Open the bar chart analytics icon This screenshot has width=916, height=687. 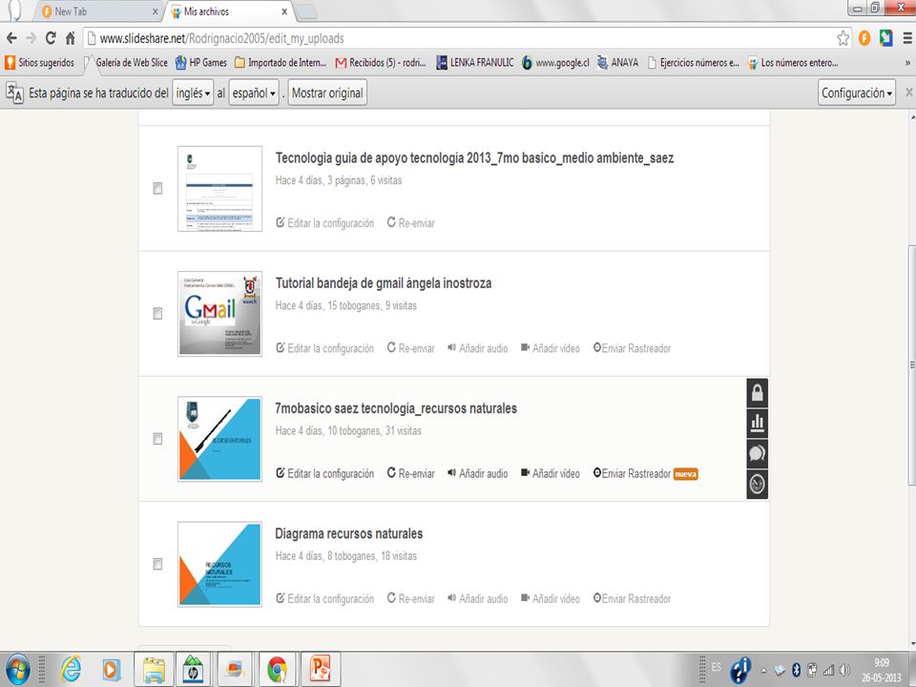pyautogui.click(x=757, y=423)
